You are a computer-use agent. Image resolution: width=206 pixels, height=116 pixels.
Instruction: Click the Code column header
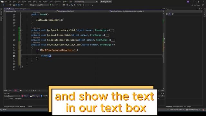(x=11, y=99)
